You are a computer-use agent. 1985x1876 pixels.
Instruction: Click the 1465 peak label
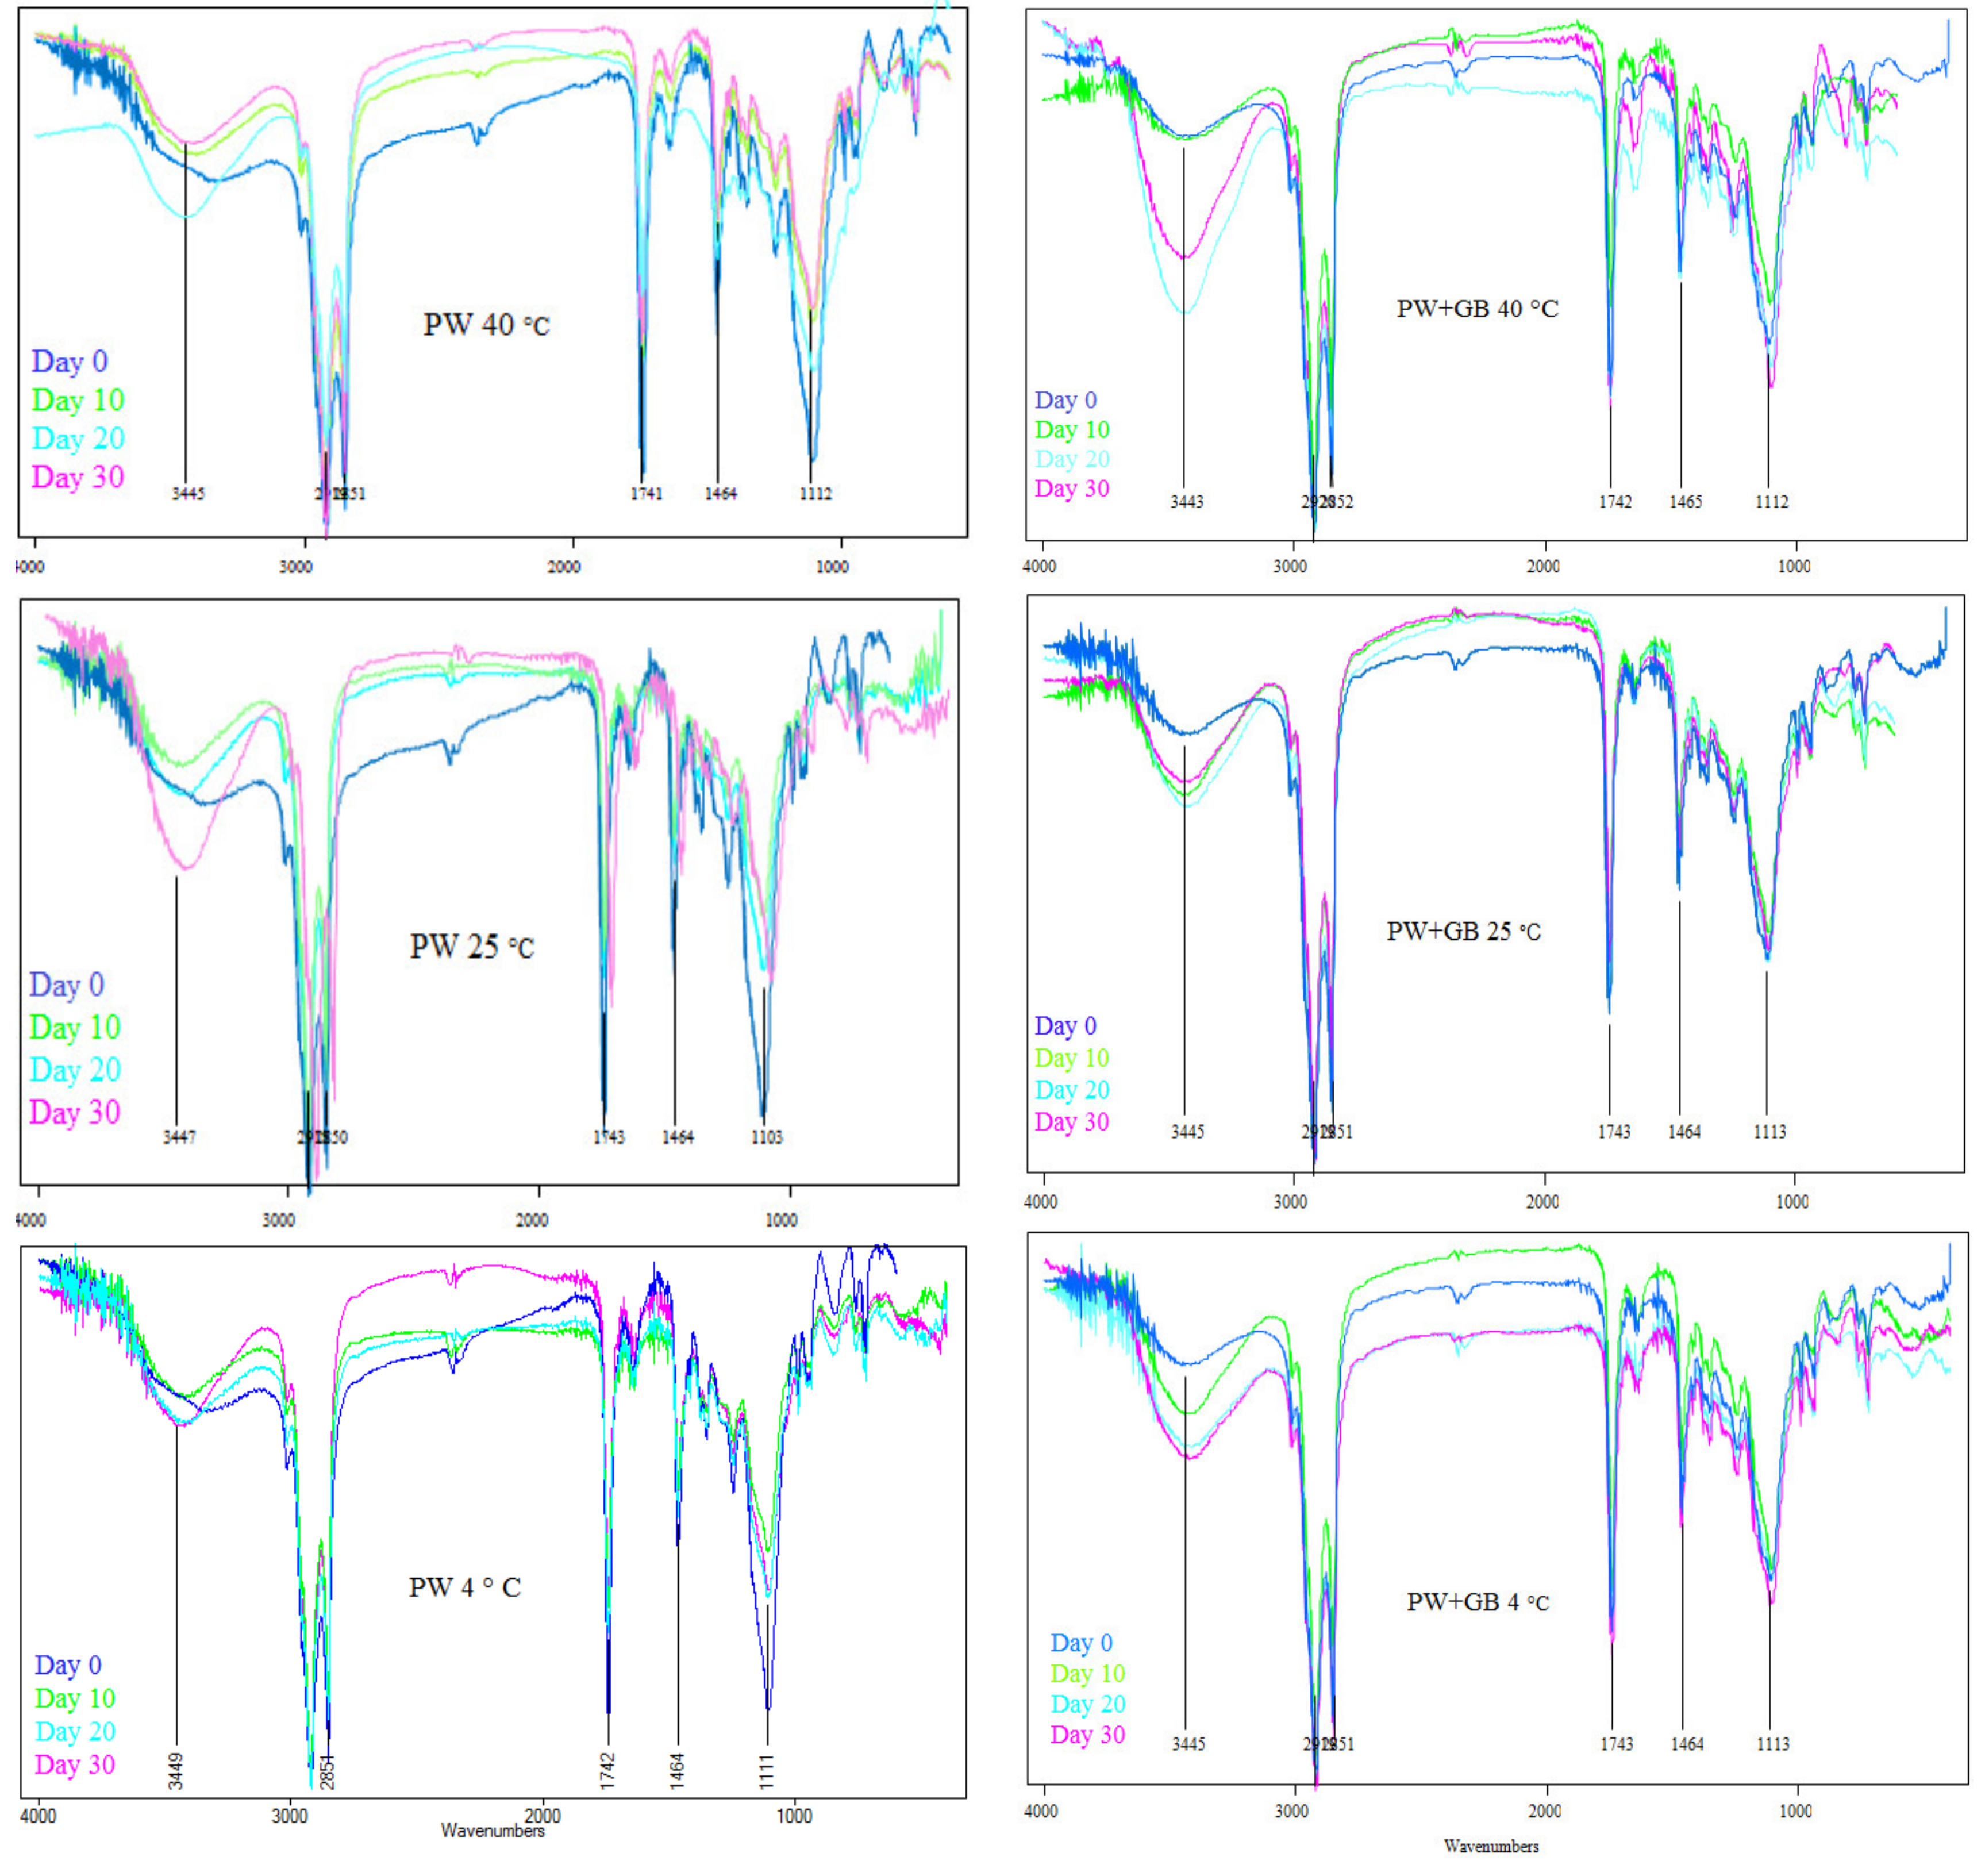click(x=1685, y=502)
